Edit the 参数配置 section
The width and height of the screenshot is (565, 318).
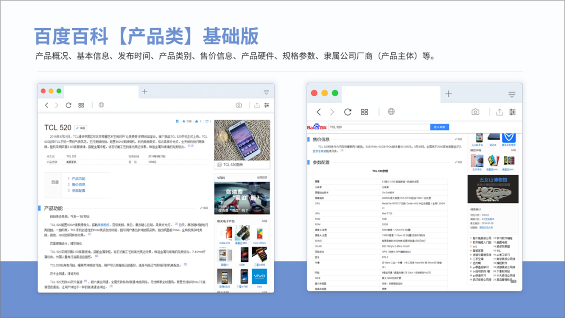[458, 162]
